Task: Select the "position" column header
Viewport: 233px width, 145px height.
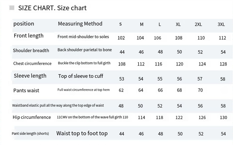Action: 24,24
